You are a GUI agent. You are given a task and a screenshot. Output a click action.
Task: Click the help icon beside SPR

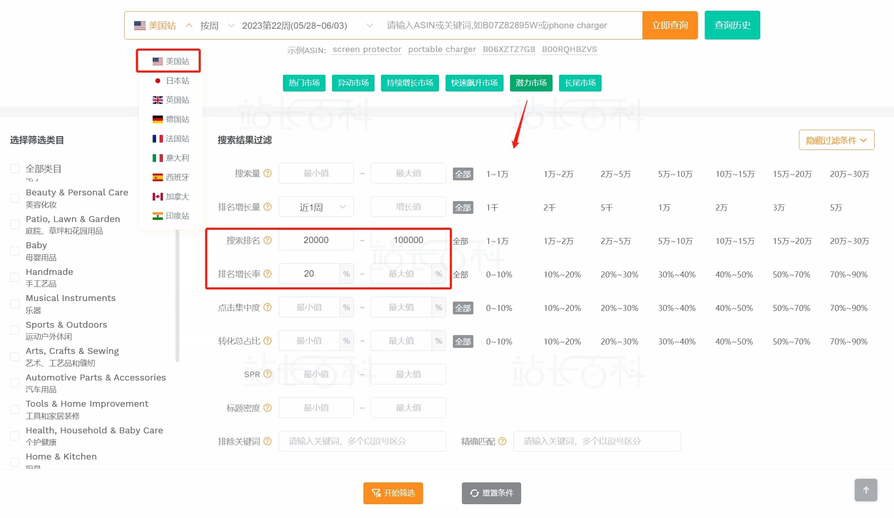(x=267, y=374)
